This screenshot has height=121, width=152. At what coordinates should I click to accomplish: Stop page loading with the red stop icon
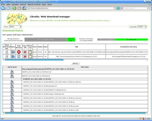[x=20, y=8]
